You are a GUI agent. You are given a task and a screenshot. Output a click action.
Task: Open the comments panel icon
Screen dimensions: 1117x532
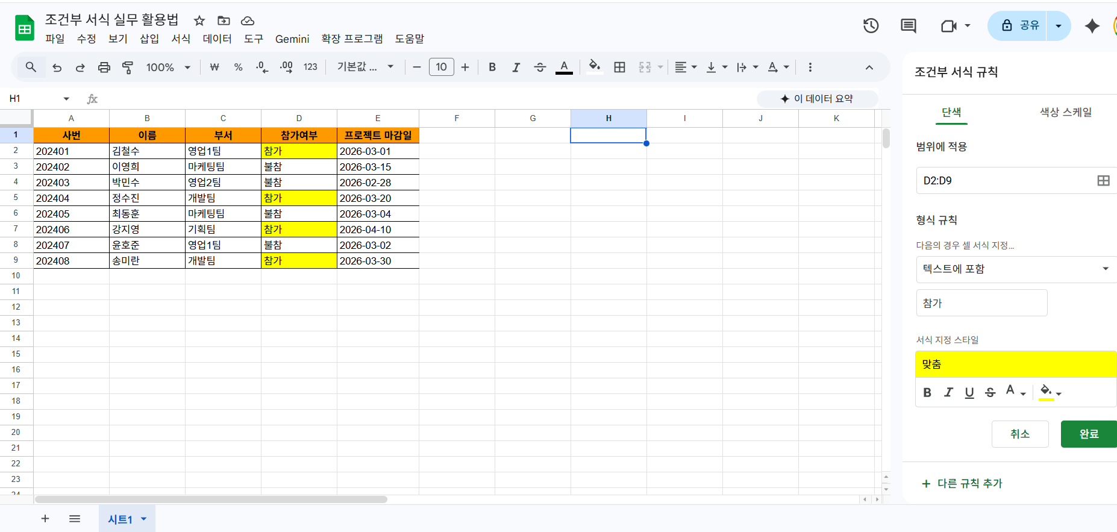[x=908, y=26]
